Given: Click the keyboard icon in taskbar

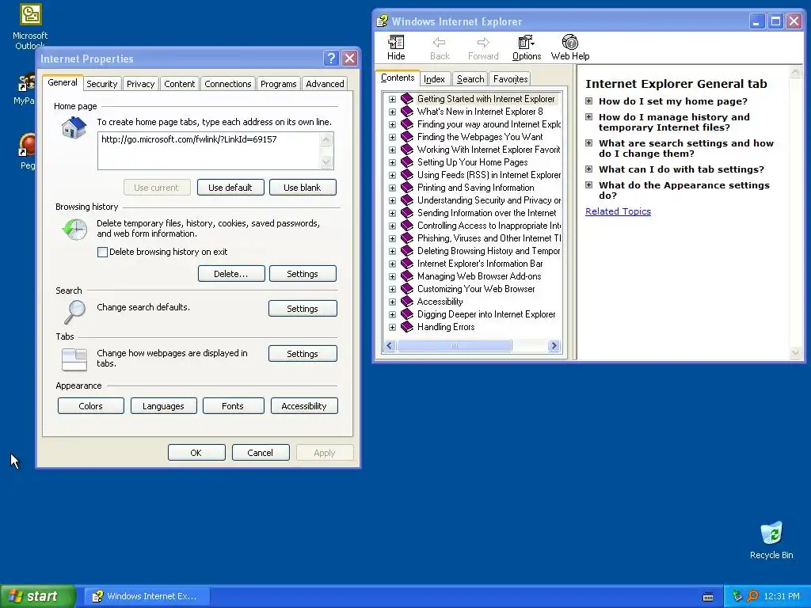Looking at the screenshot, I should pos(708,597).
